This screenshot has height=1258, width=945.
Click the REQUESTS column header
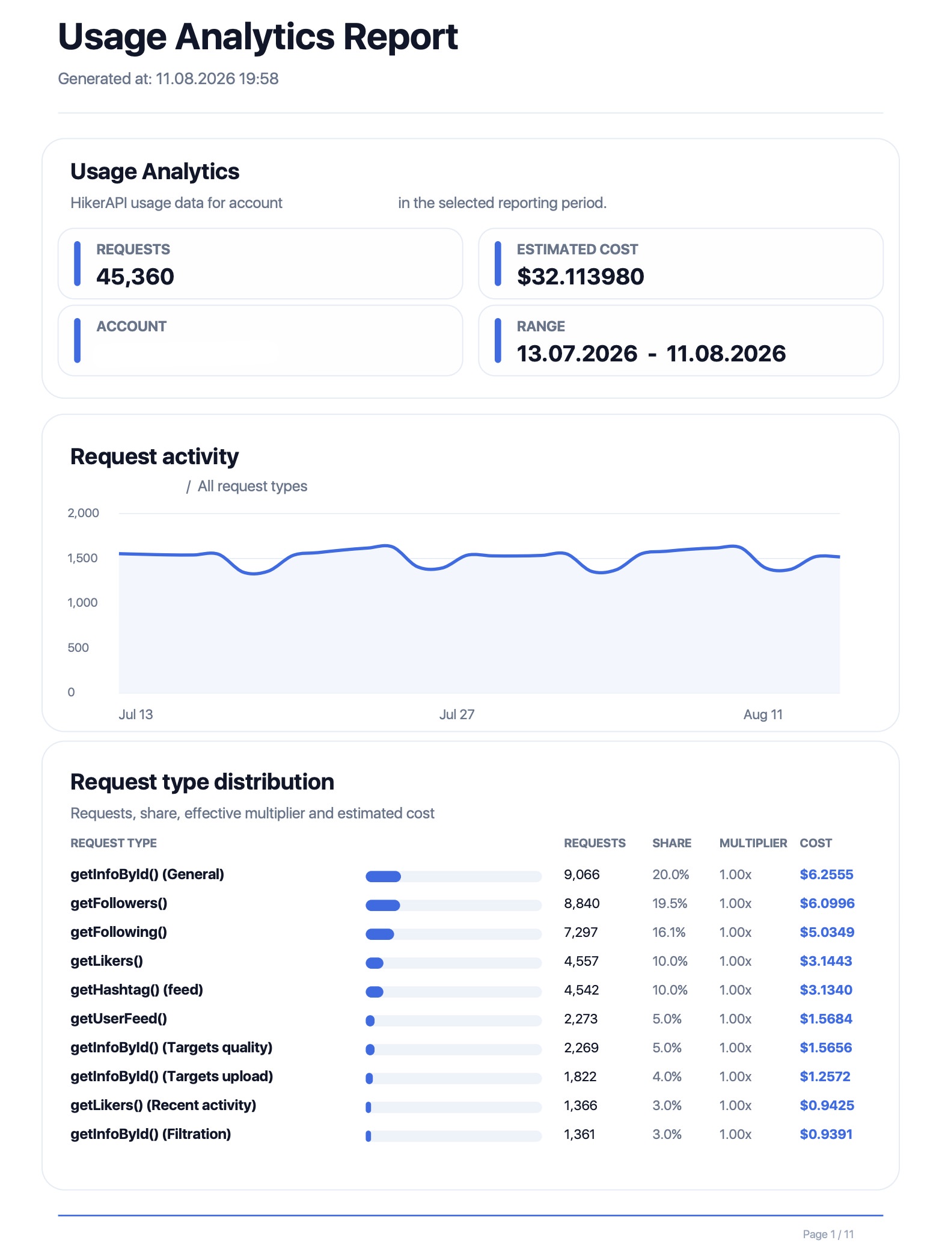[595, 843]
